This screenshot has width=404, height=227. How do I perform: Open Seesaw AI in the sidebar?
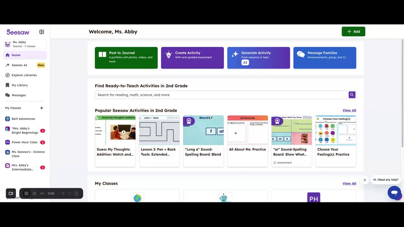[25, 65]
